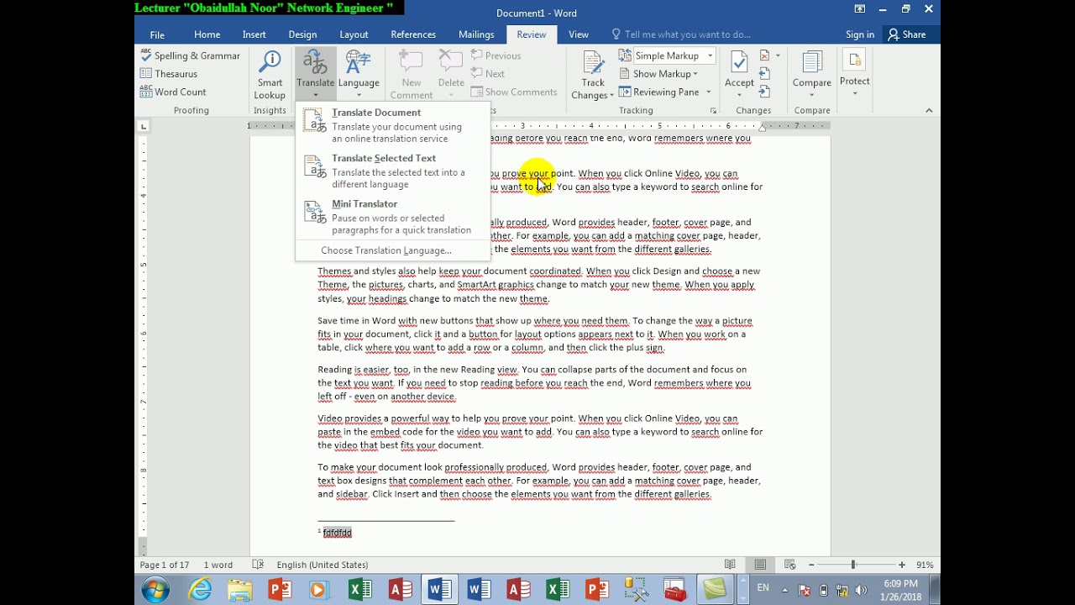The width and height of the screenshot is (1075, 605).
Task: Click the tab selector at ruler corner
Action: click(144, 126)
